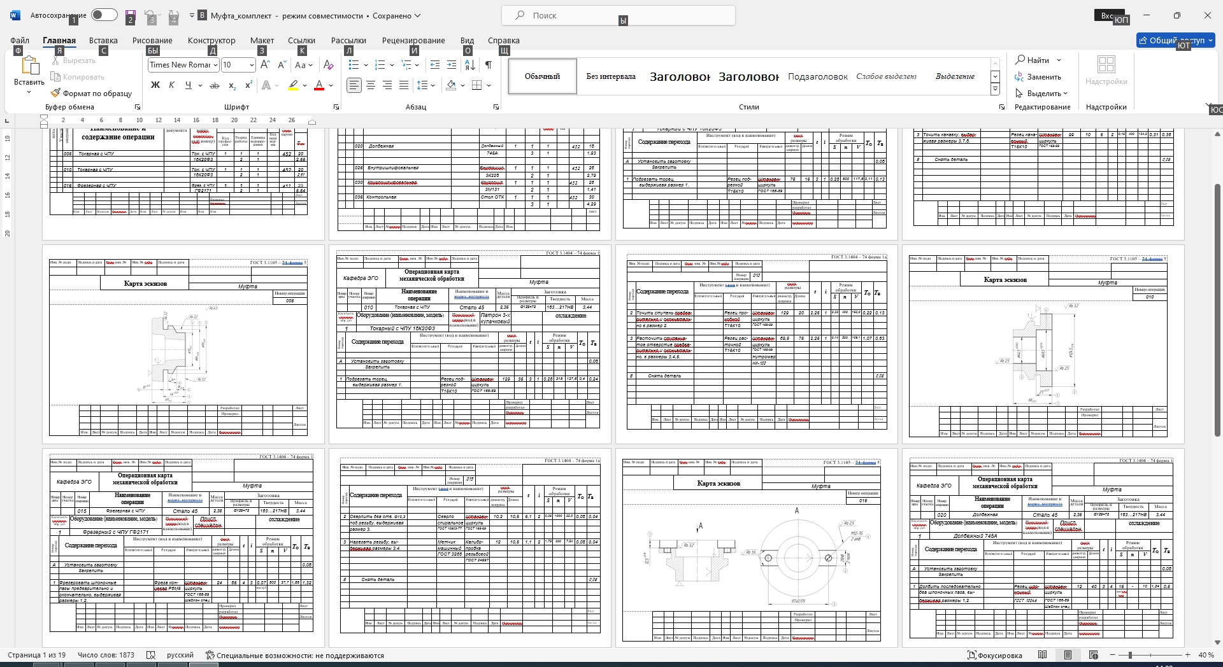Viewport: 1223px width, 667px height.
Task: Open the Вставка ribbon tab
Action: [x=103, y=40]
